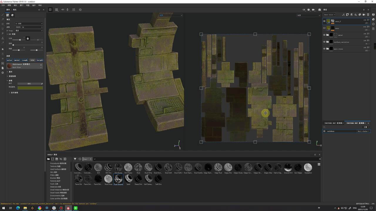The height and width of the screenshot is (211, 376).
Task: Select the second TEXTURE SET tab
Action: (x=356, y=123)
